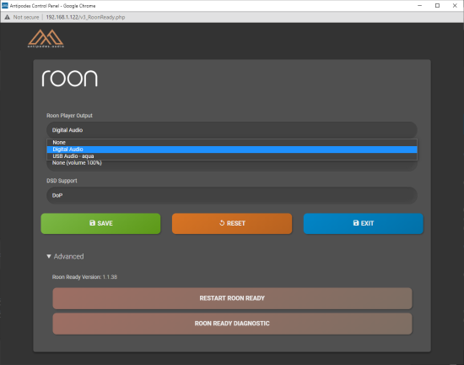Click the Roon logo
The width and height of the screenshot is (464, 365).
[69, 79]
